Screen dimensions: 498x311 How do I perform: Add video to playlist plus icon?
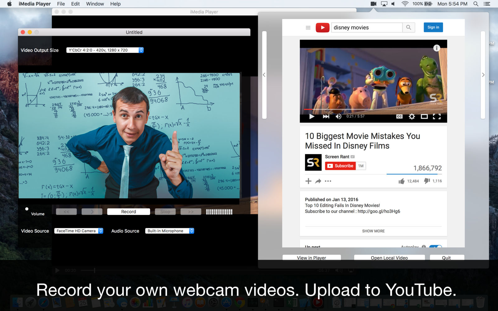308,181
